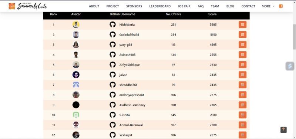Open details list button for Anmol-Baranwal

(242, 125)
